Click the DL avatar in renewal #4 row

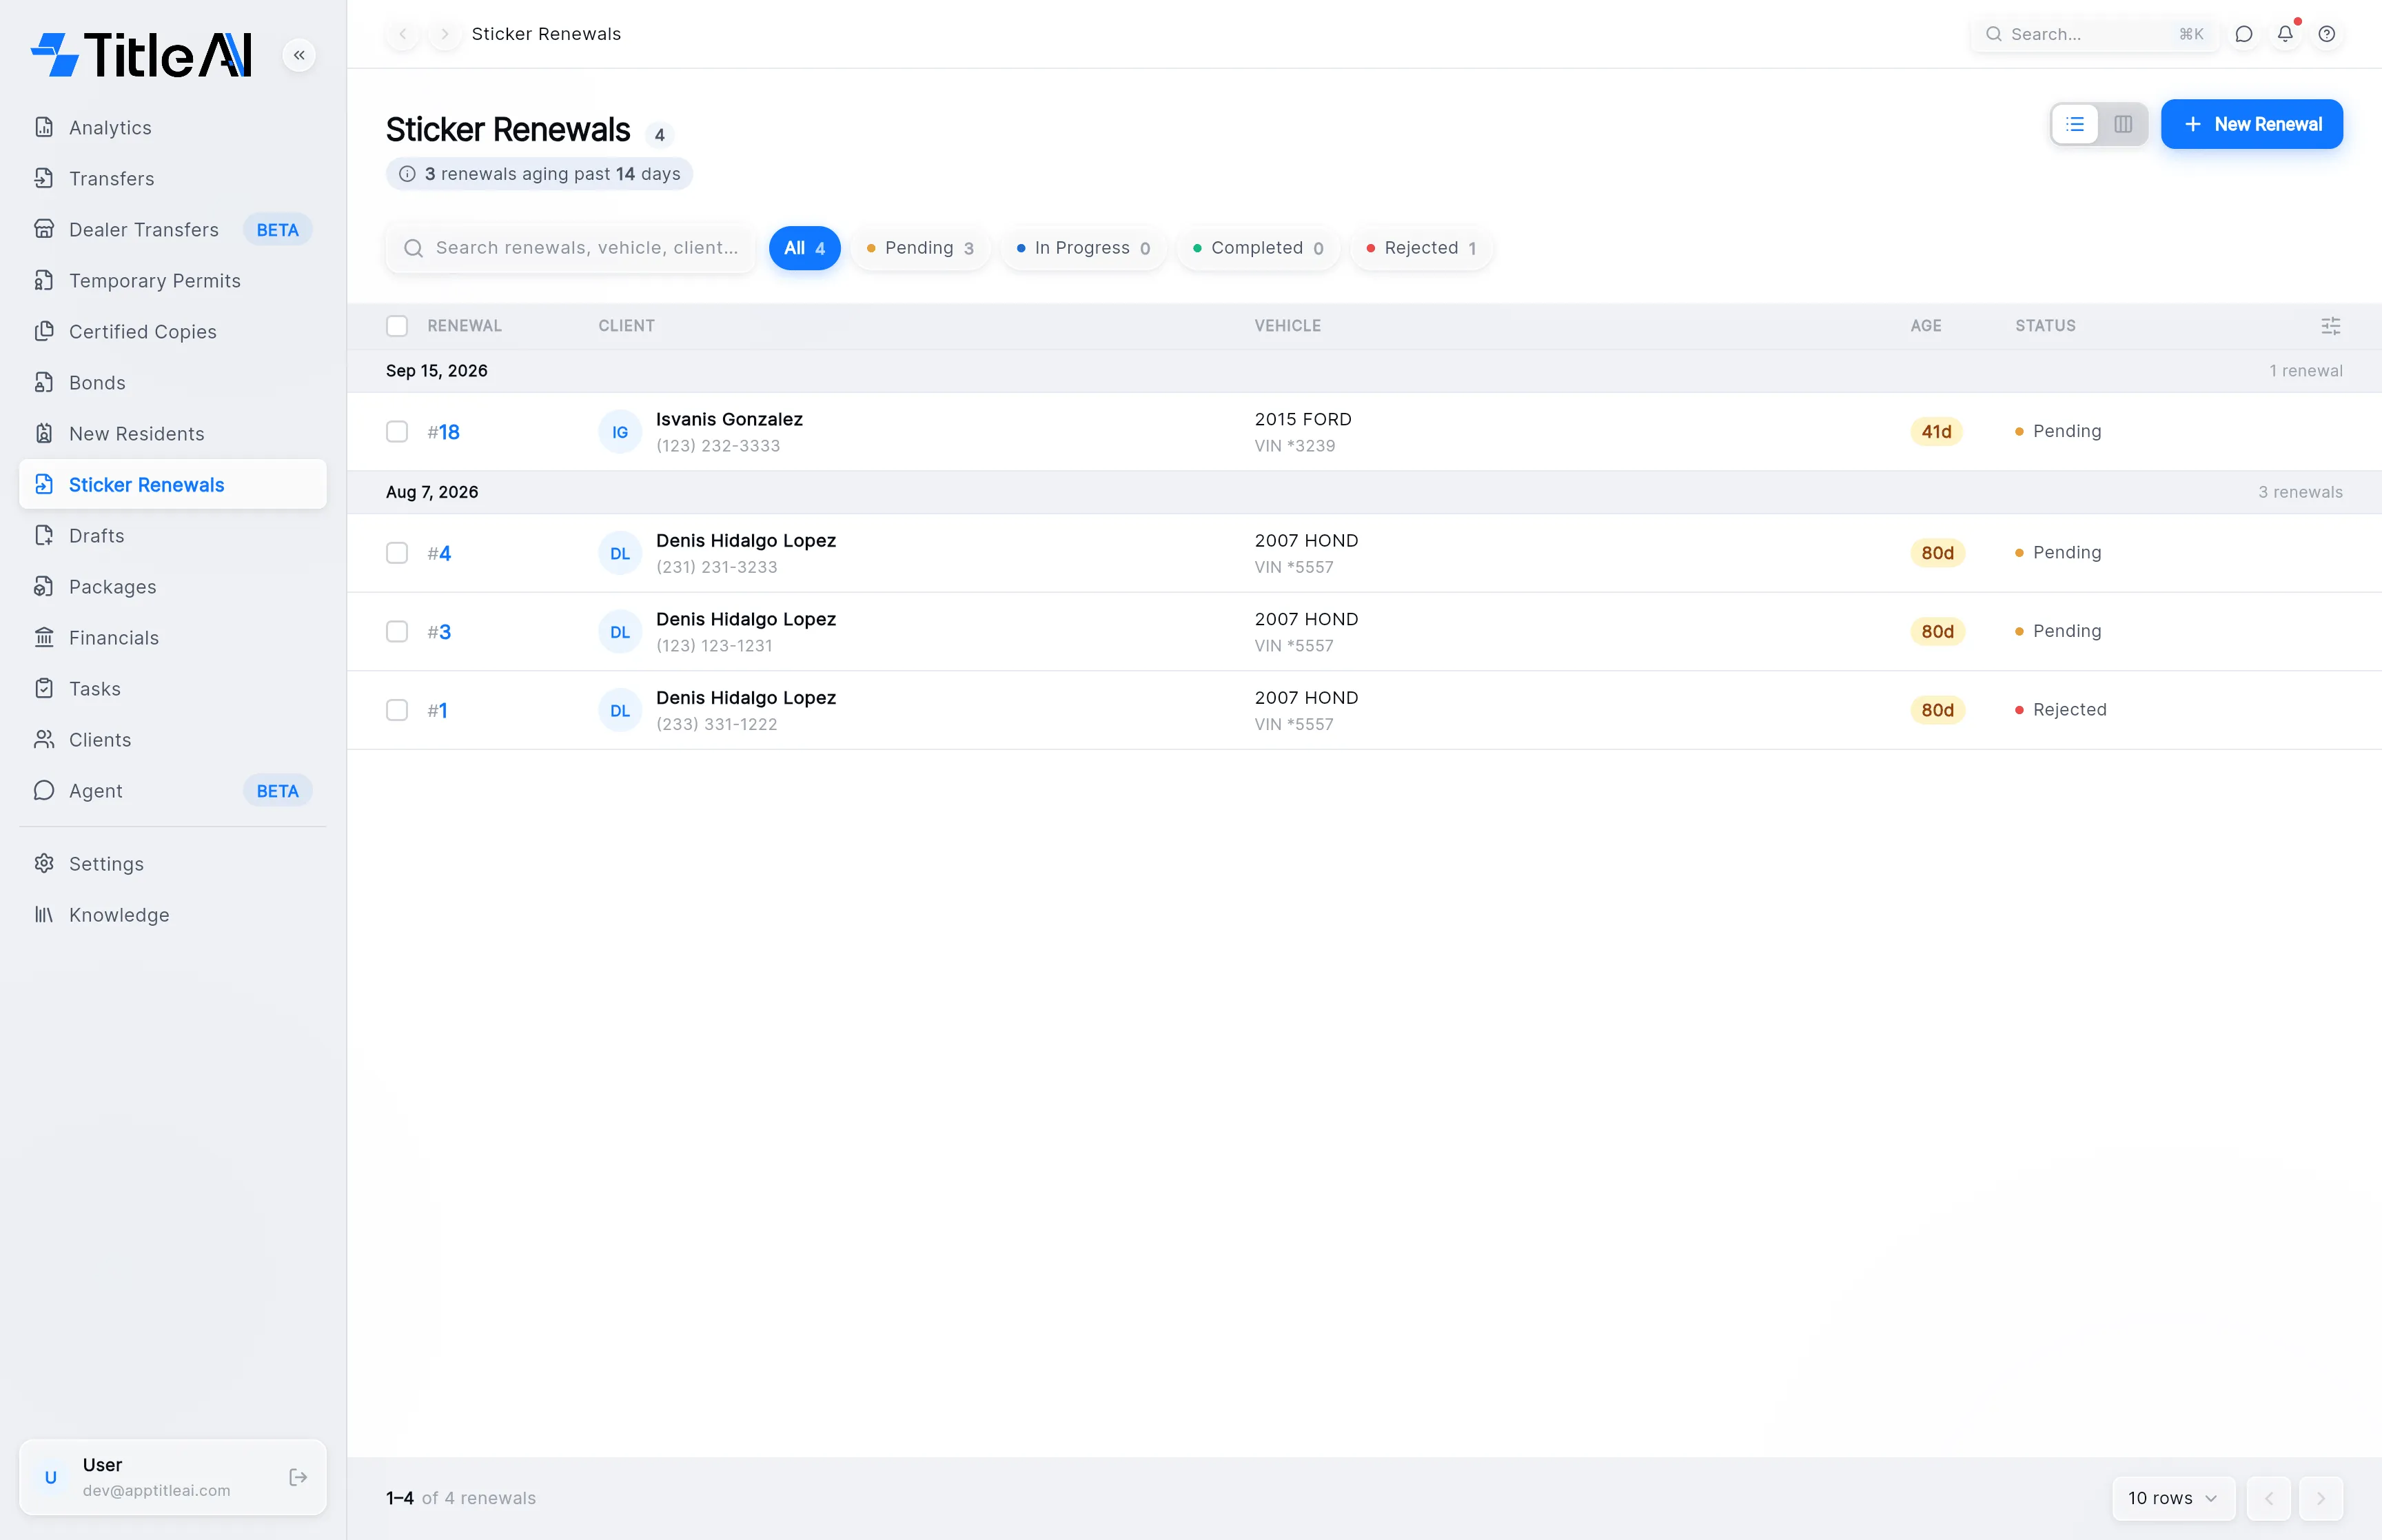coord(620,553)
